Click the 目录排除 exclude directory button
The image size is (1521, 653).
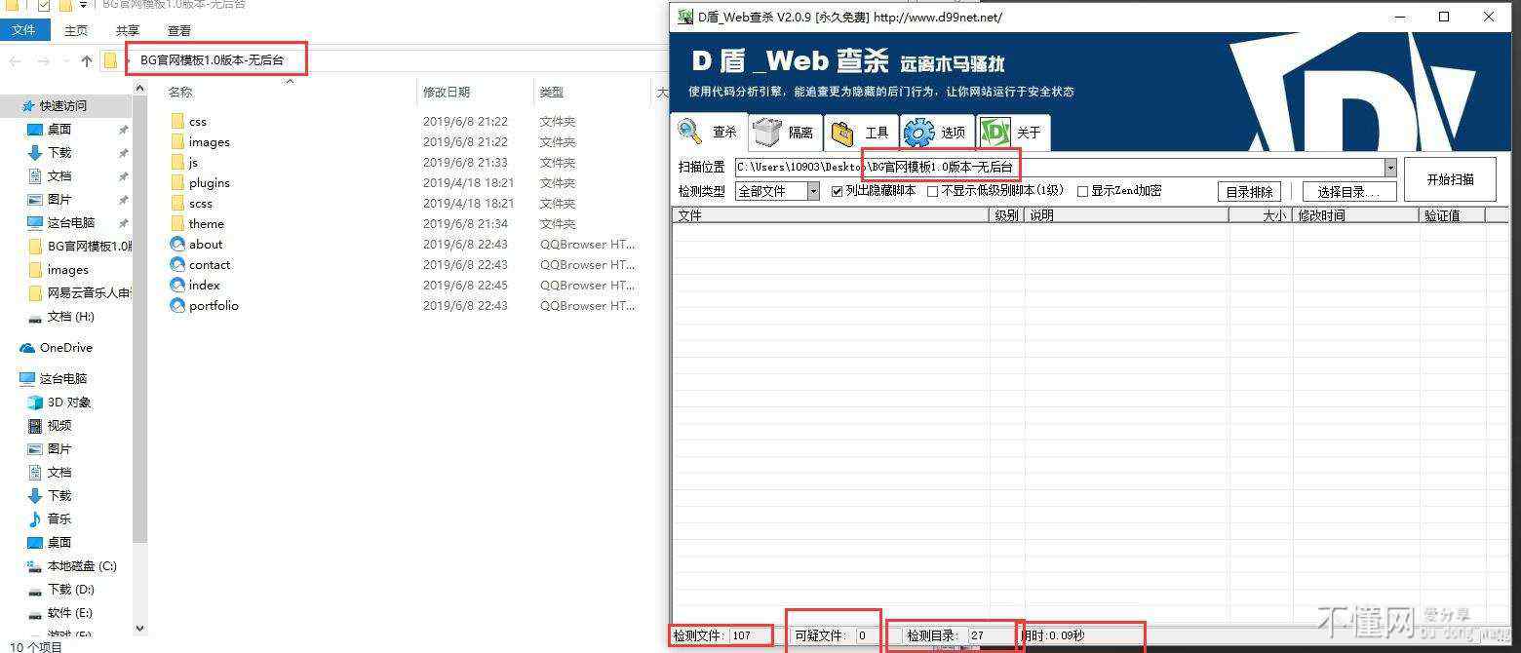(1249, 192)
